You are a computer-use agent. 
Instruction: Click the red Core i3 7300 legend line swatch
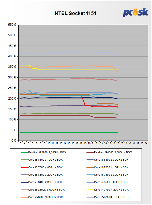point(24,168)
